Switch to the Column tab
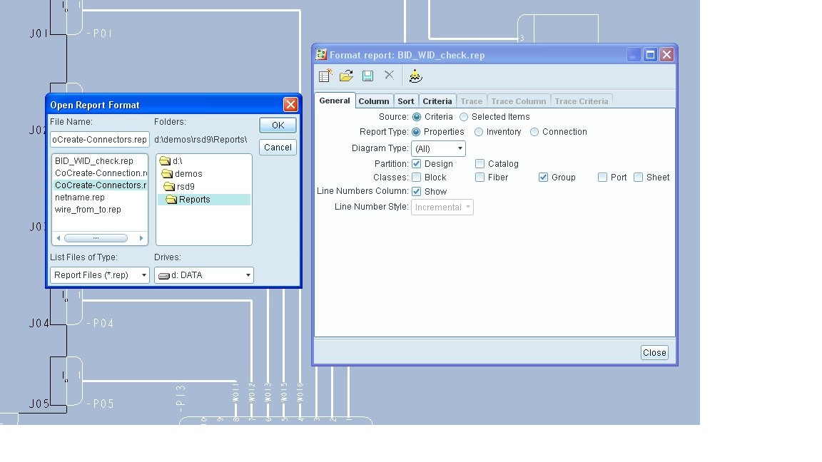The image size is (822, 462). [374, 101]
